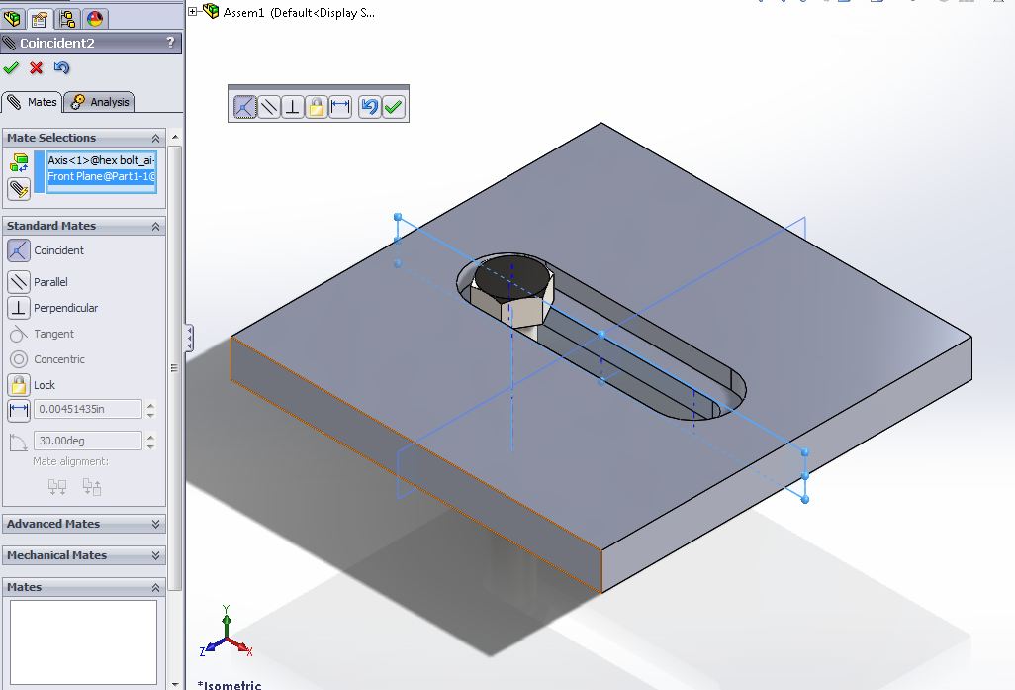The width and height of the screenshot is (1015, 690).
Task: Increase the distance value with the up arrow
Action: click(150, 405)
